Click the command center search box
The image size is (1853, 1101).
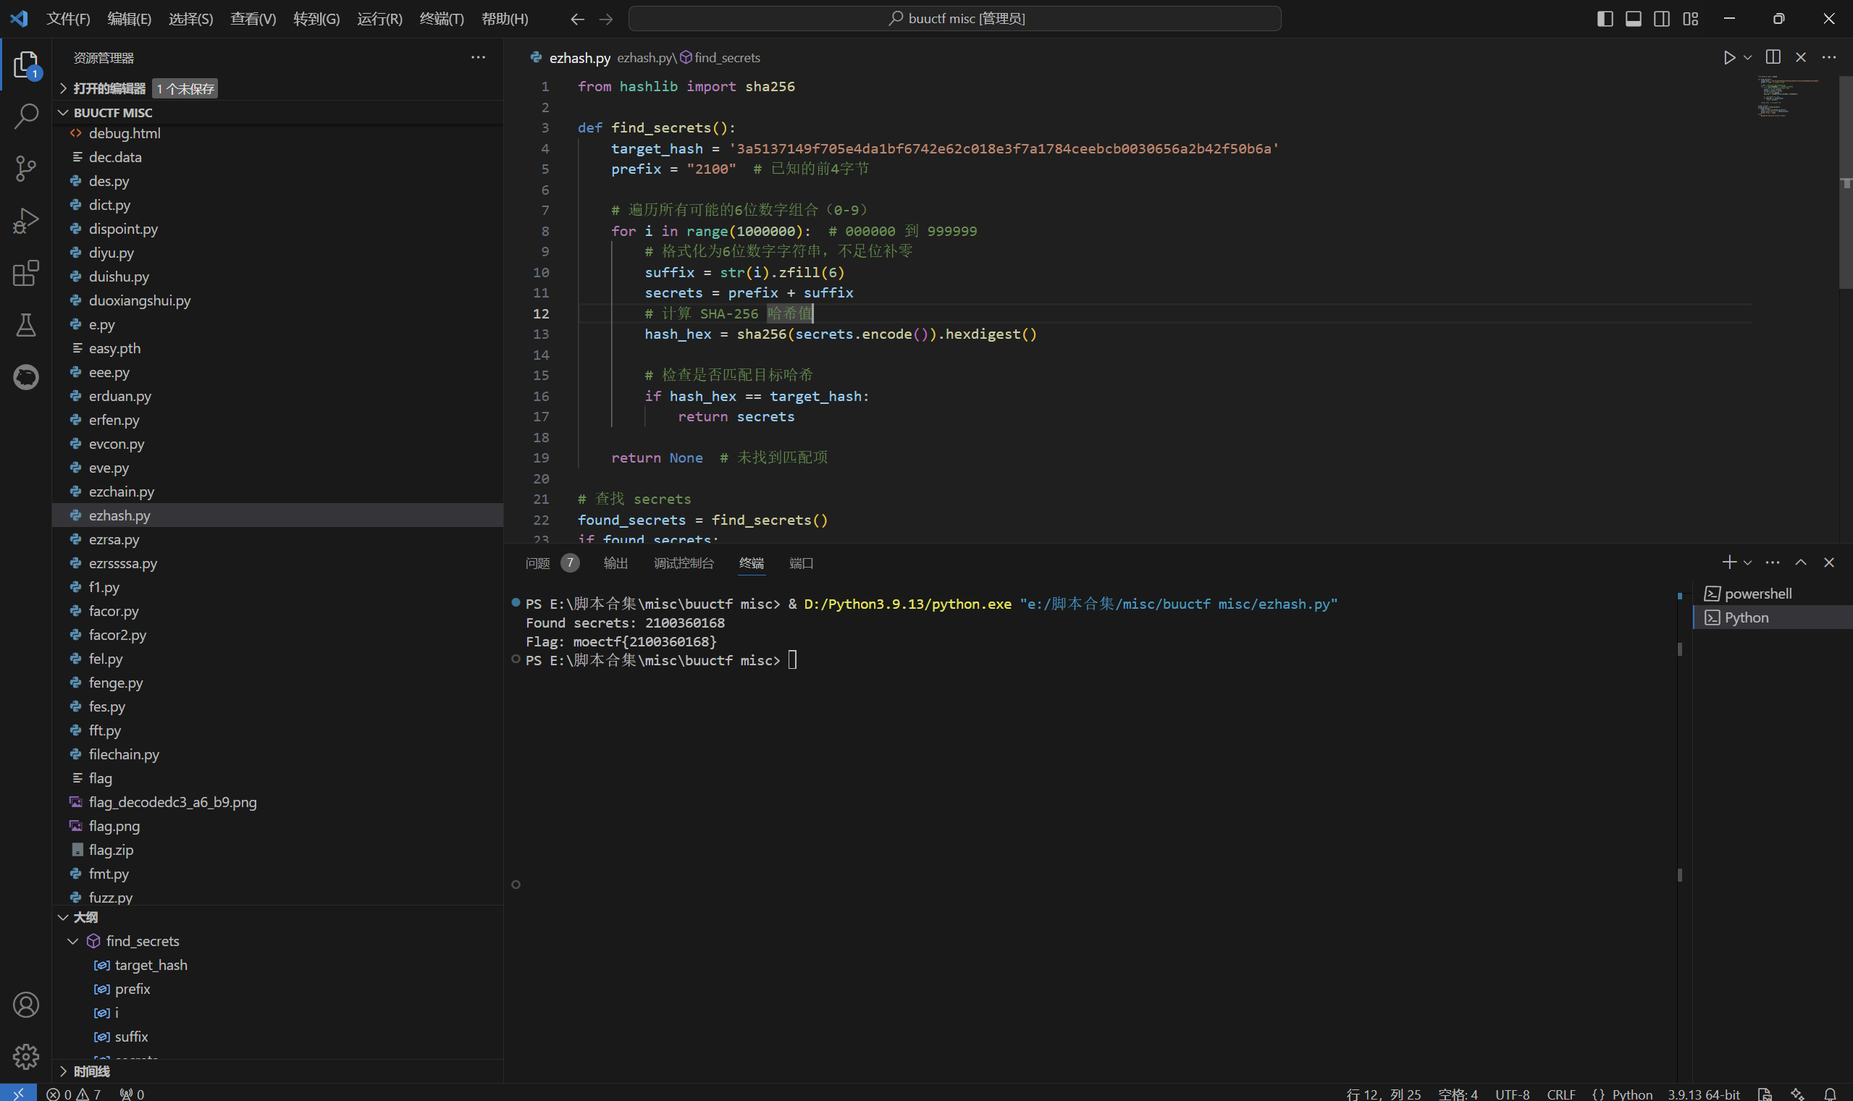(954, 19)
